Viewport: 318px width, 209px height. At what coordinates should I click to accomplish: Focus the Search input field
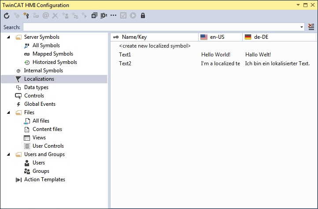coord(161,27)
